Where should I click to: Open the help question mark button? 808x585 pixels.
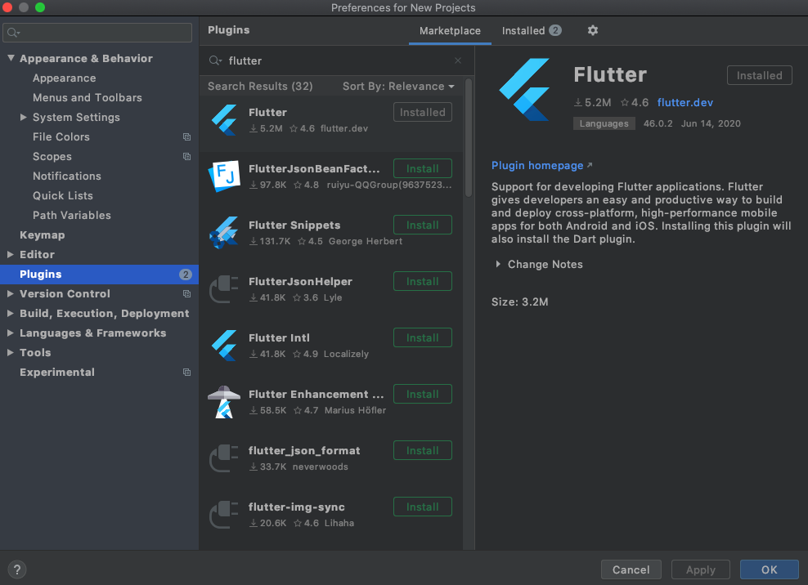tap(17, 569)
